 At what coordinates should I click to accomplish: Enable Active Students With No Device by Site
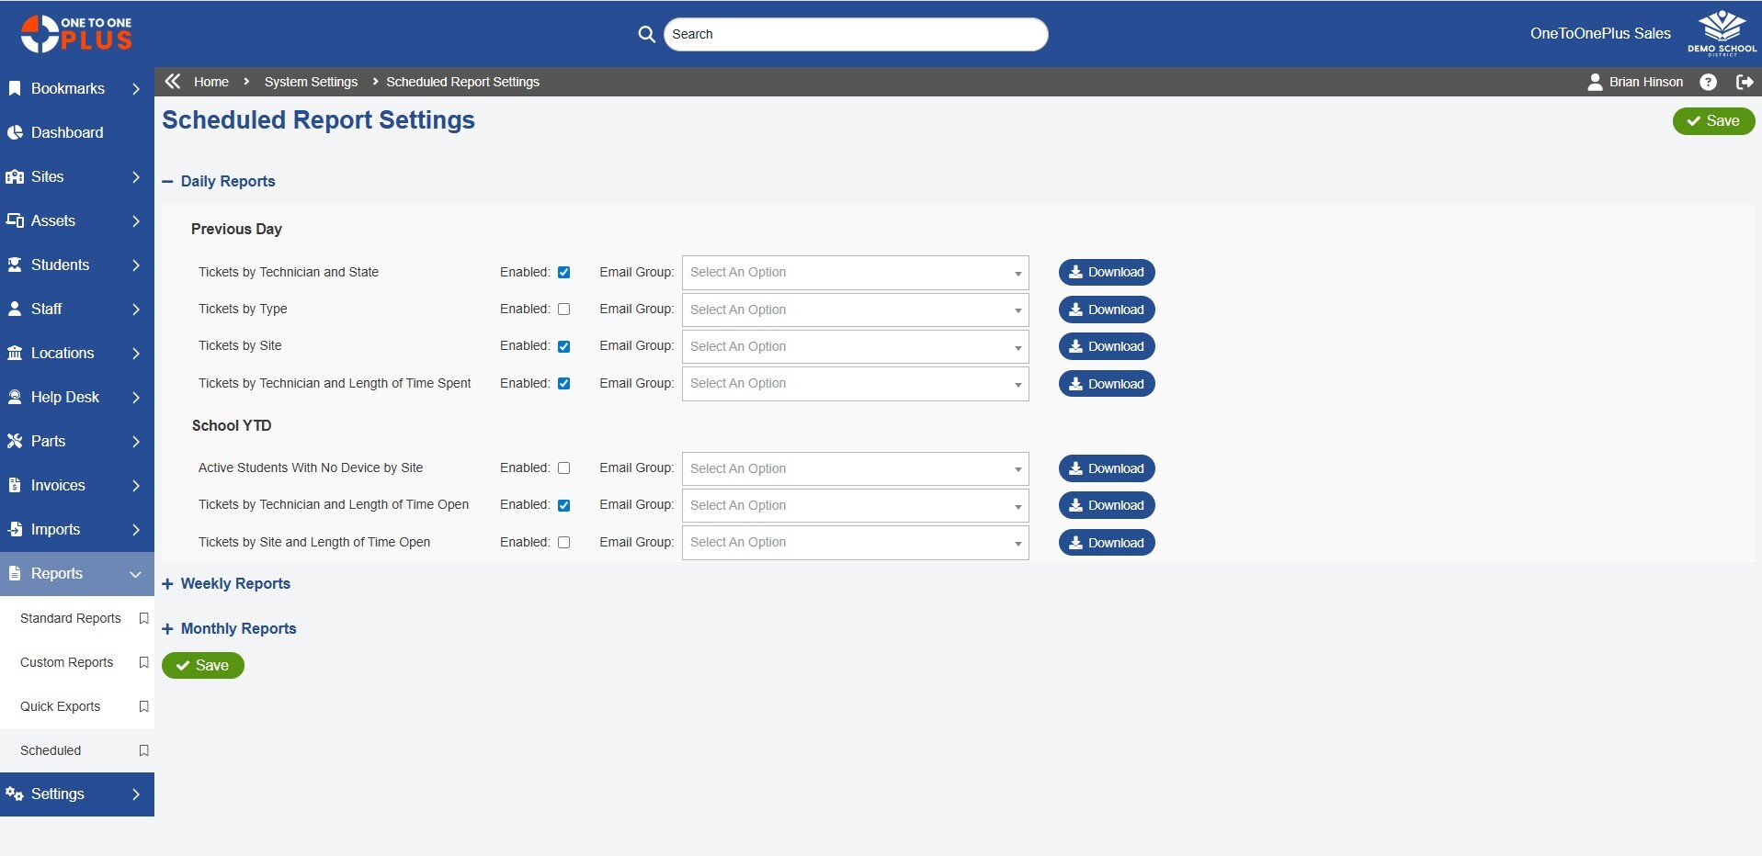[563, 467]
